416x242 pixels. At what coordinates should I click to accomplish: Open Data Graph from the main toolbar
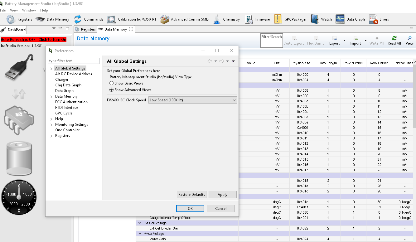coord(350,19)
